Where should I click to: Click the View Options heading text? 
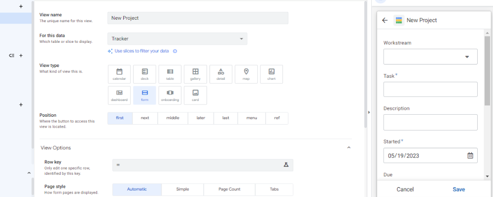point(56,148)
